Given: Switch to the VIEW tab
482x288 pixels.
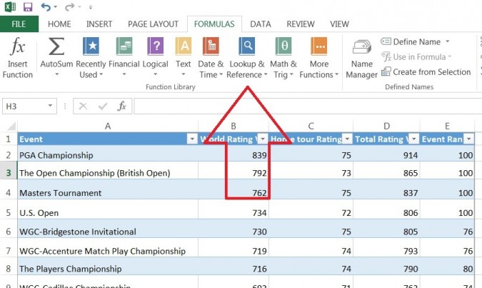Looking at the screenshot, I should [339, 24].
